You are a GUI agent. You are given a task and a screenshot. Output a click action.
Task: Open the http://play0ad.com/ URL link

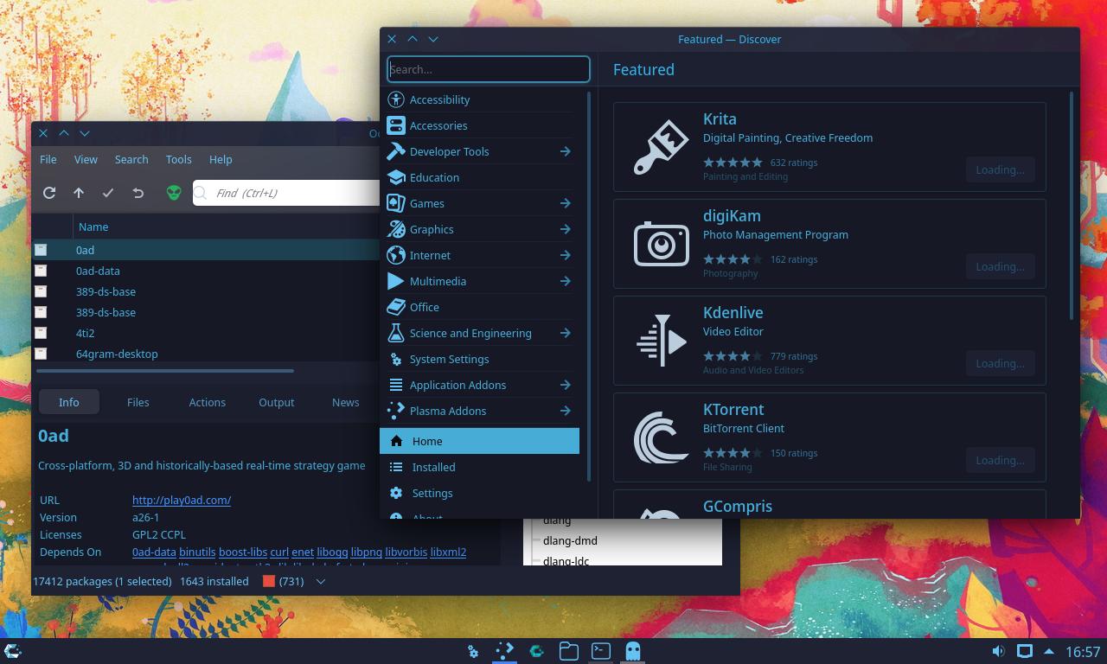point(182,500)
